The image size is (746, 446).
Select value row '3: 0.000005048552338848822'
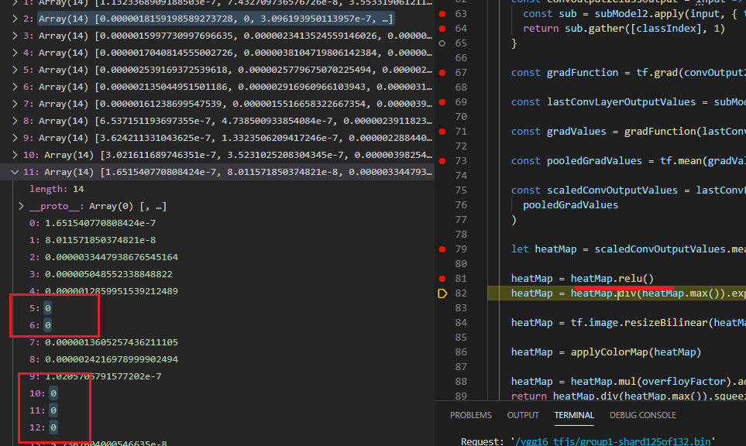point(101,274)
